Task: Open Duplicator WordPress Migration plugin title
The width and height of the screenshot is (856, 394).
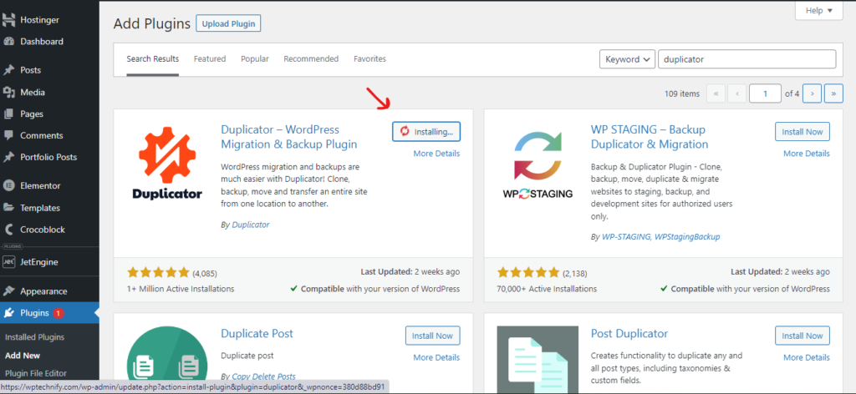Action: (288, 137)
